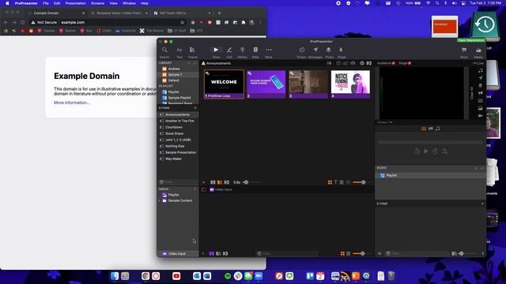This screenshot has width=506, height=284.
Task: Switch to Show mode
Action: [x=216, y=52]
